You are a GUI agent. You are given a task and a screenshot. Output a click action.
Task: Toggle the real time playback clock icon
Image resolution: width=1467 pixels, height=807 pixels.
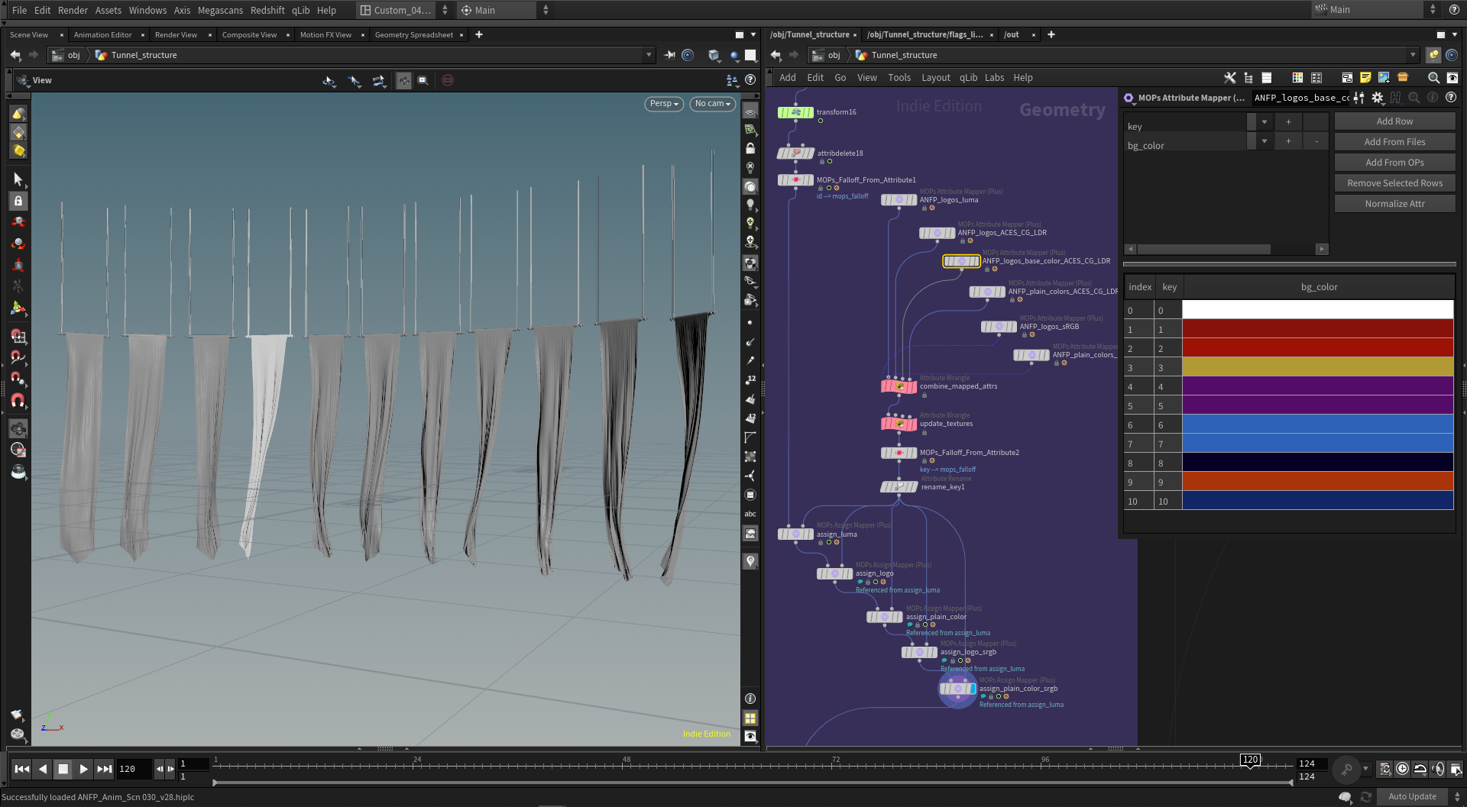click(x=1402, y=769)
